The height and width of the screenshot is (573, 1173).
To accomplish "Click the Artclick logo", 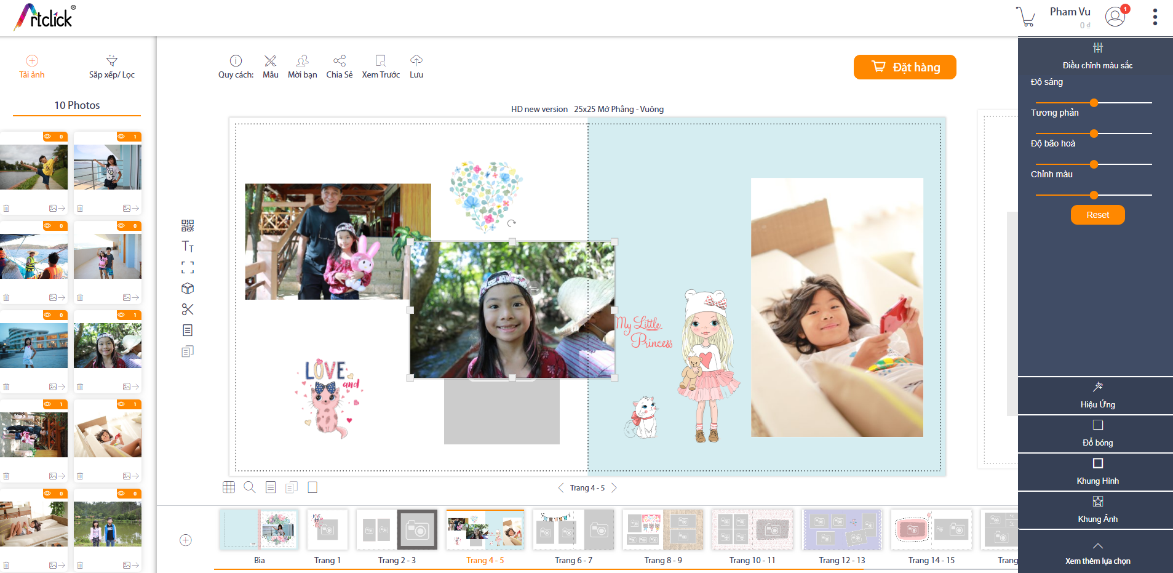I will tap(44, 17).
